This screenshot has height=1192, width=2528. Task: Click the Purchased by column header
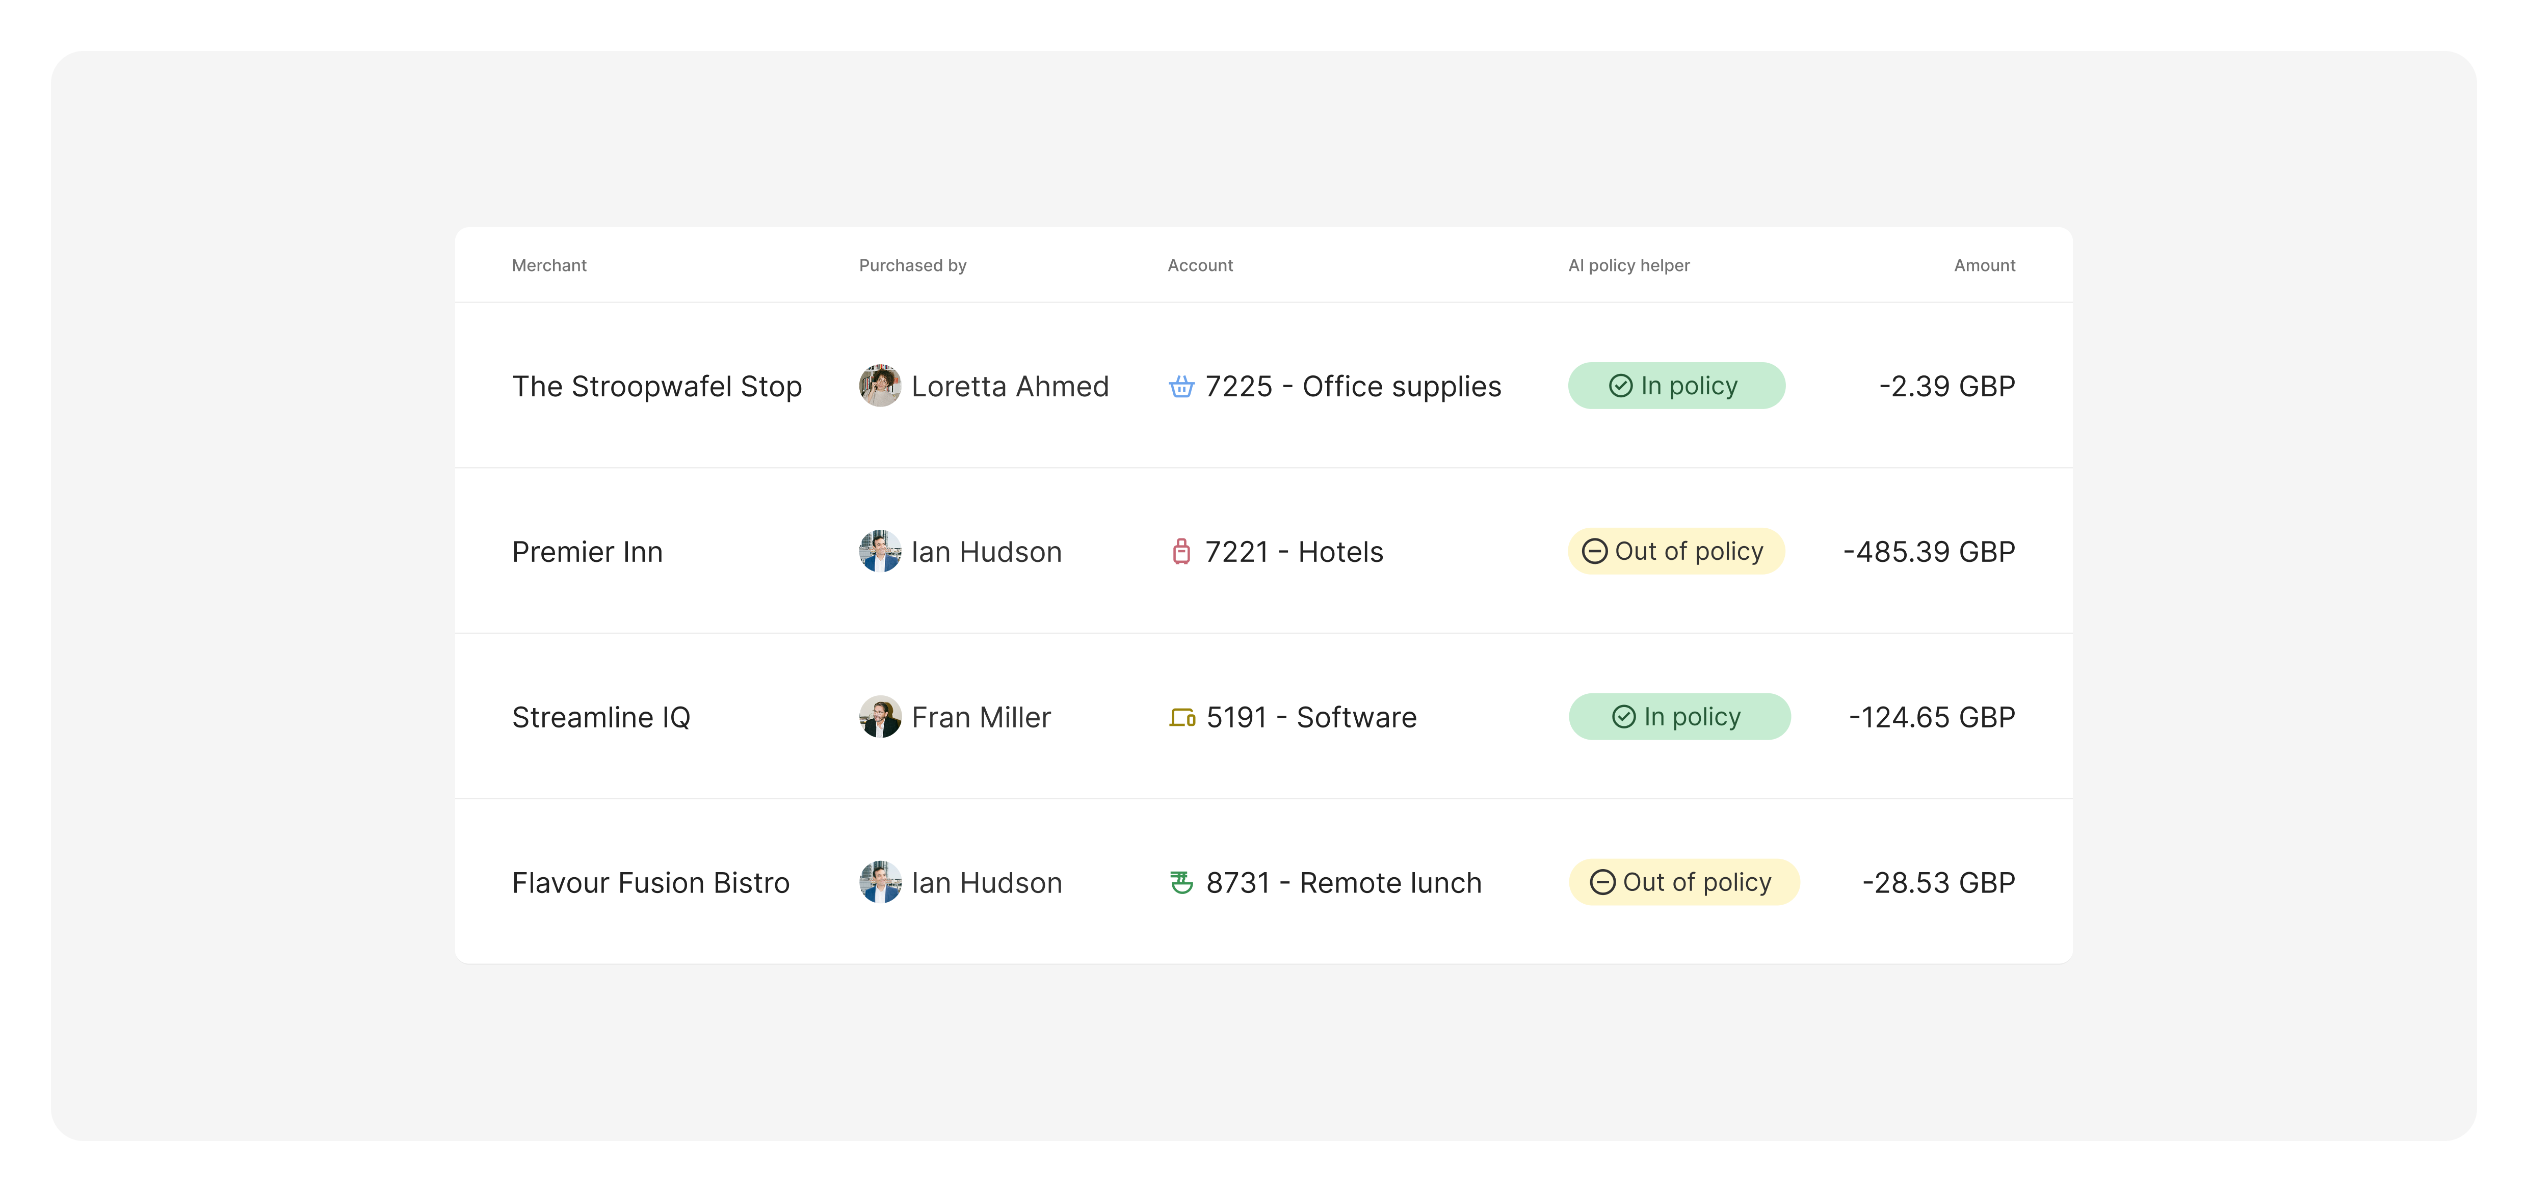912,265
